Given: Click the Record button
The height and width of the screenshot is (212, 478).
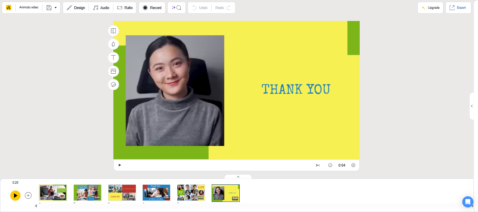Looking at the screenshot, I should click(x=152, y=8).
